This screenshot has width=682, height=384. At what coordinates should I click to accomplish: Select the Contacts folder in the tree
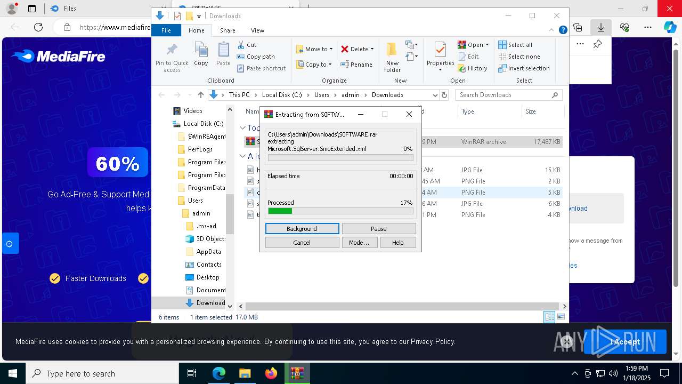coord(204,265)
